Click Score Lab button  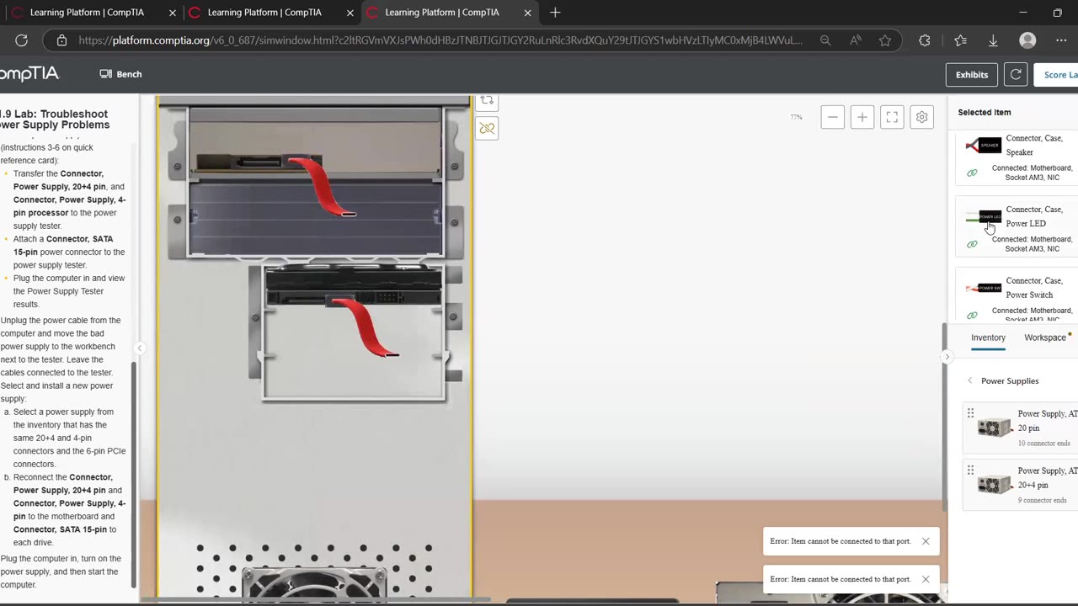[x=1056, y=74]
